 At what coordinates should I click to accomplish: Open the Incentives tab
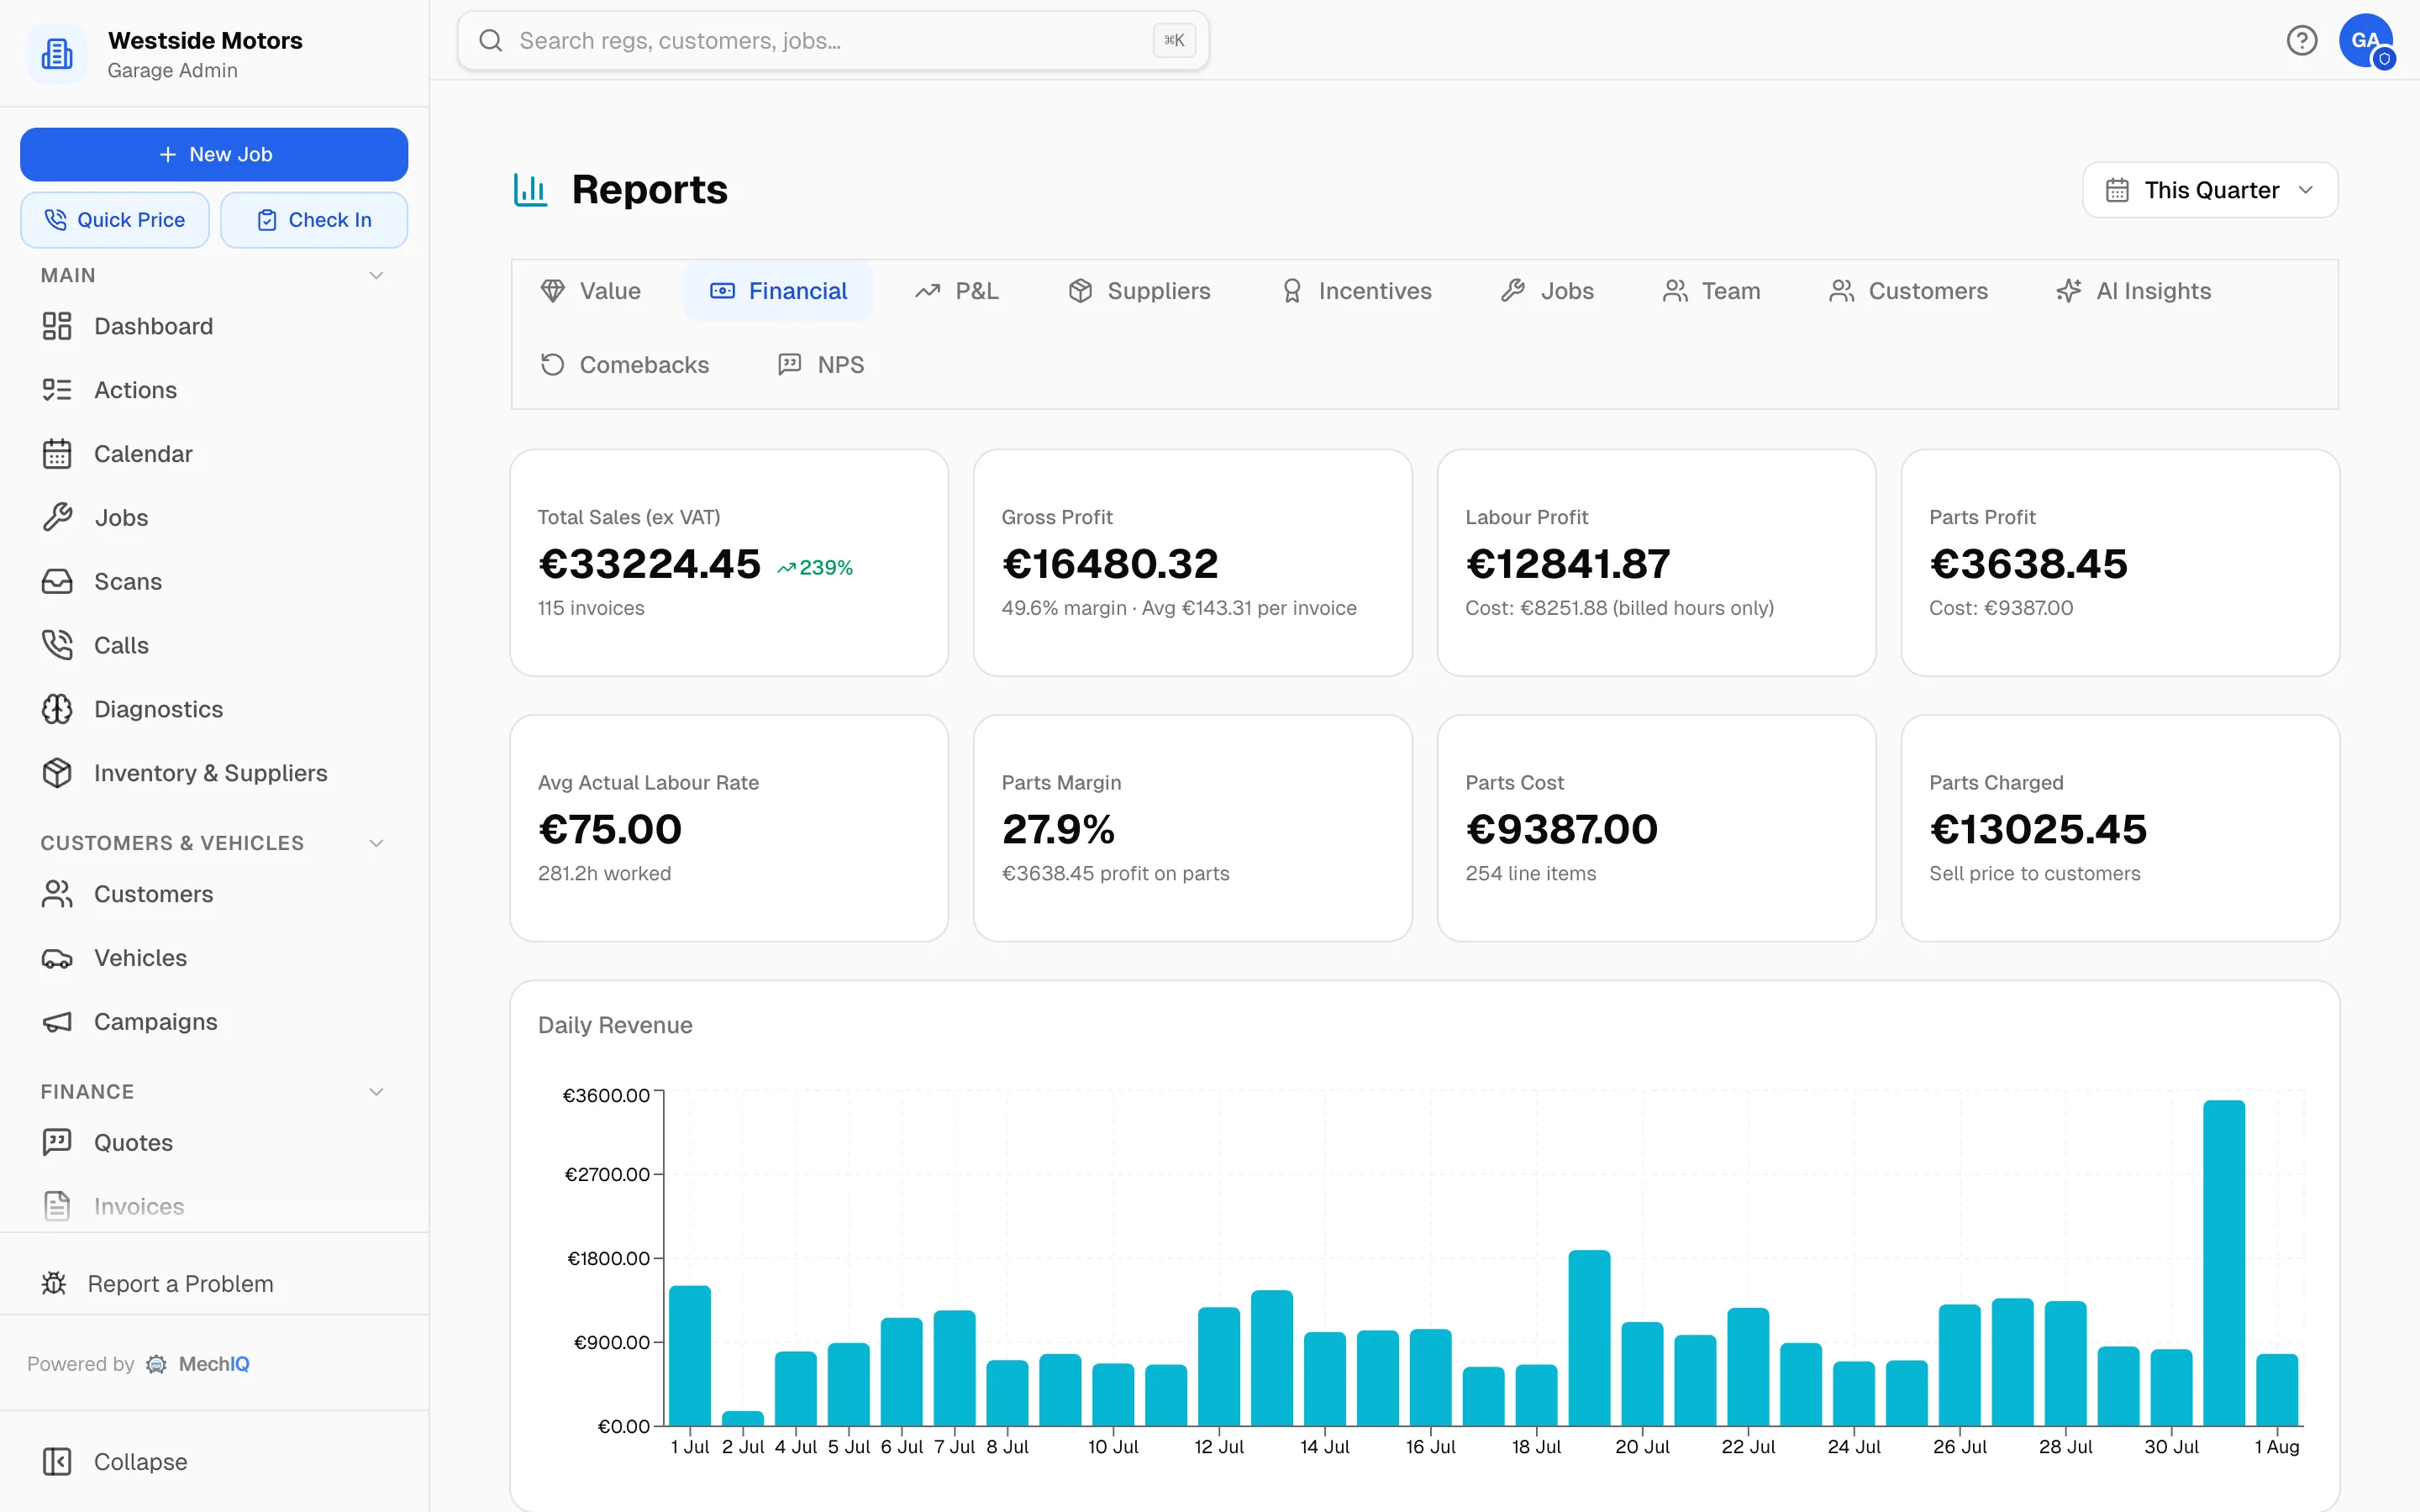coord(1356,291)
